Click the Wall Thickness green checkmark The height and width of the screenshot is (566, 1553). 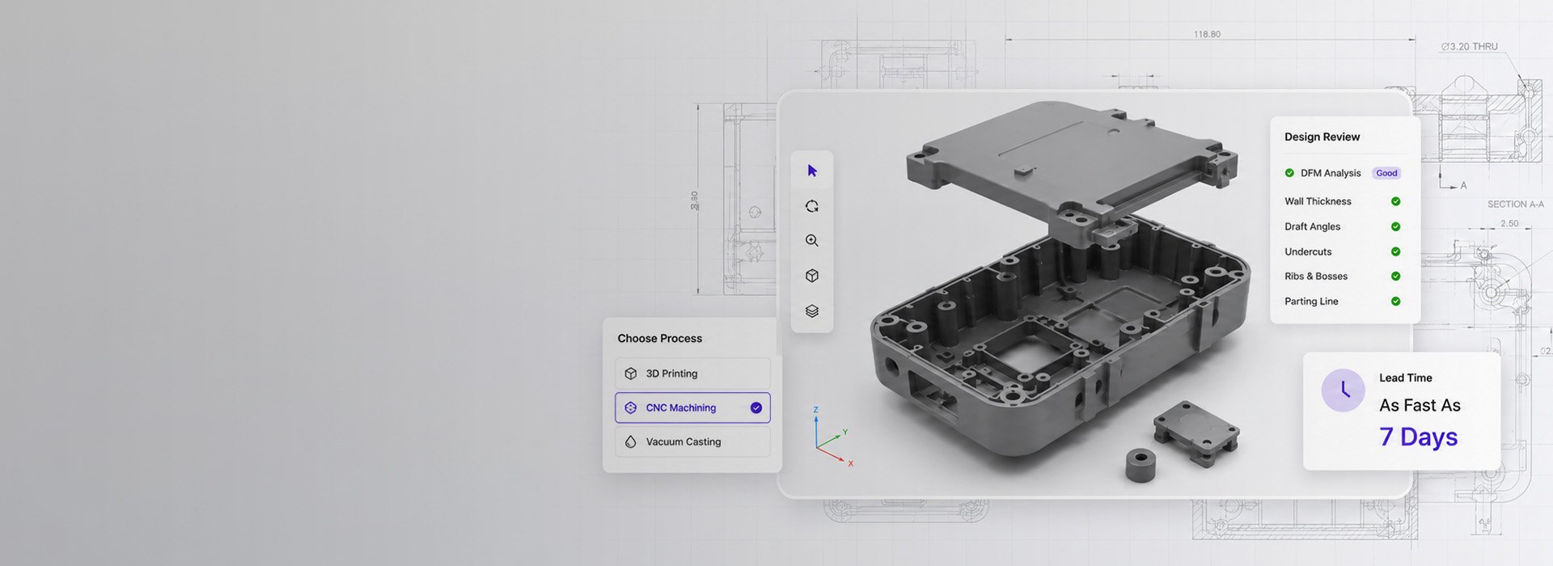point(1395,201)
